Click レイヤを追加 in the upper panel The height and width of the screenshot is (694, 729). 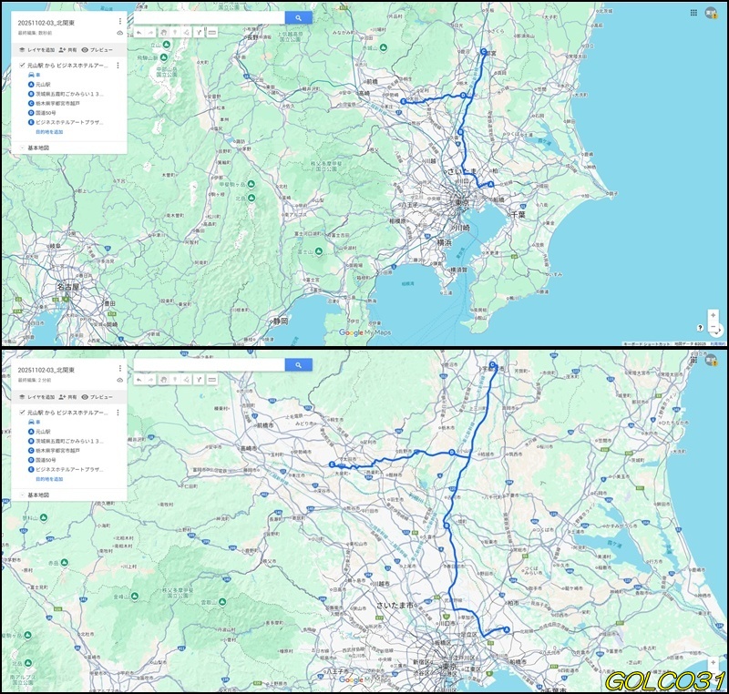(36, 50)
